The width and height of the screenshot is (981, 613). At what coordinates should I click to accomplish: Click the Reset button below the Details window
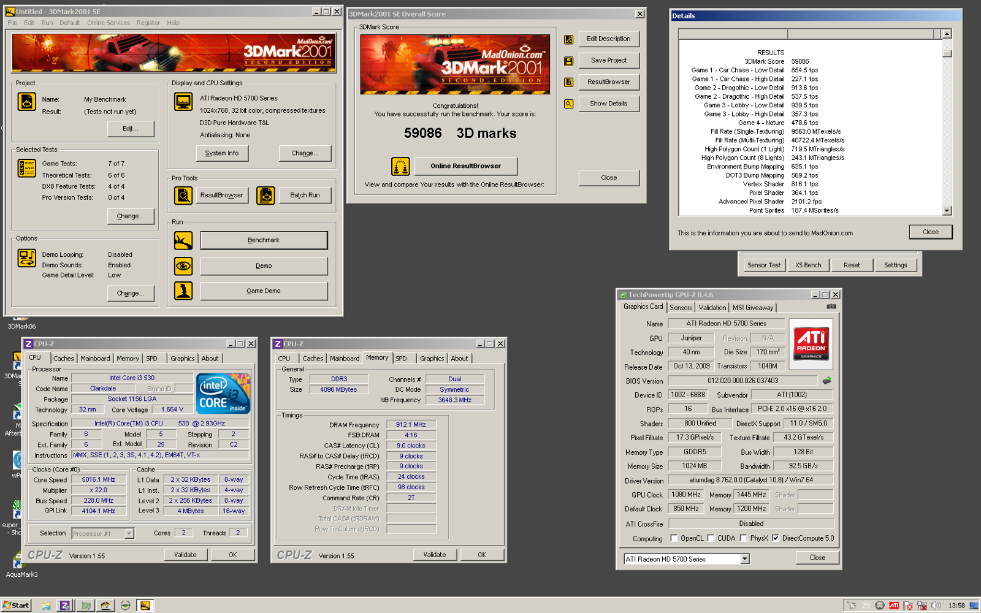(852, 265)
